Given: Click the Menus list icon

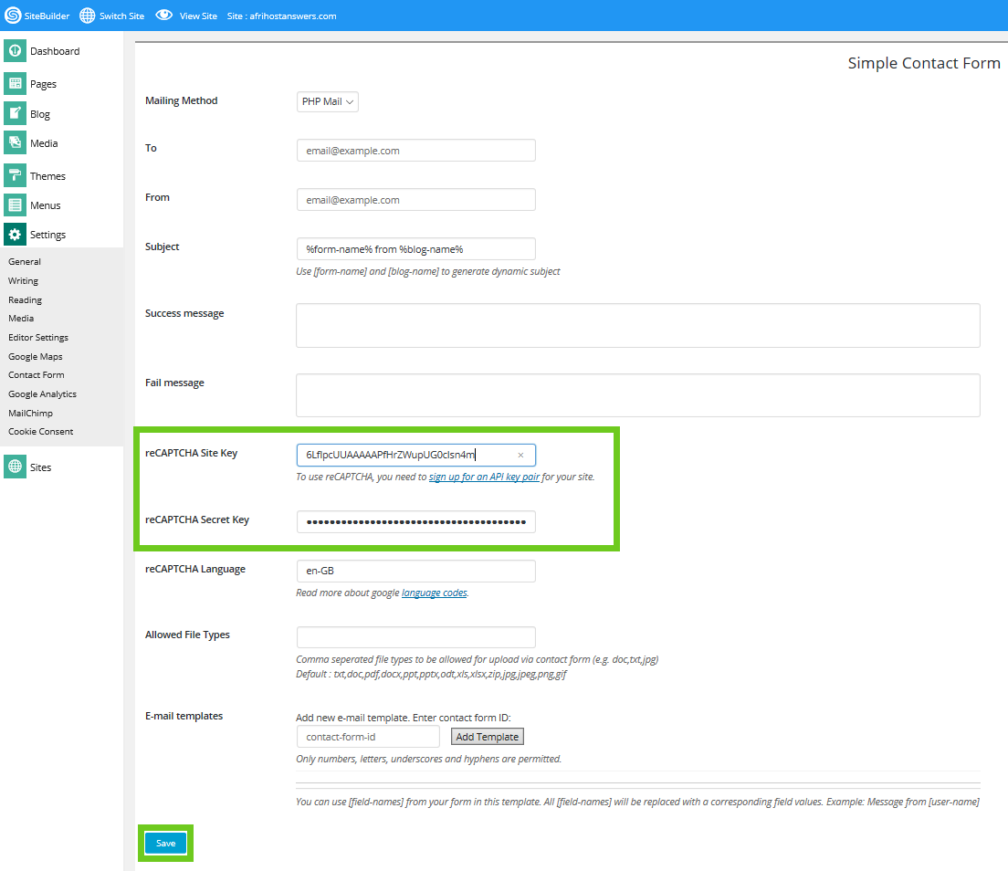Looking at the screenshot, I should 15,205.
